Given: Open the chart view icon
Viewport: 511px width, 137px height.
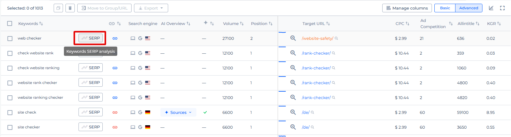Looking at the screenshot, I should [491, 8].
